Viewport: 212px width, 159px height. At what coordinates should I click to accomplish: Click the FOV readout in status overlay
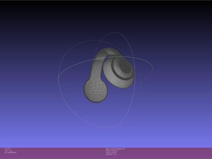pos(8,149)
